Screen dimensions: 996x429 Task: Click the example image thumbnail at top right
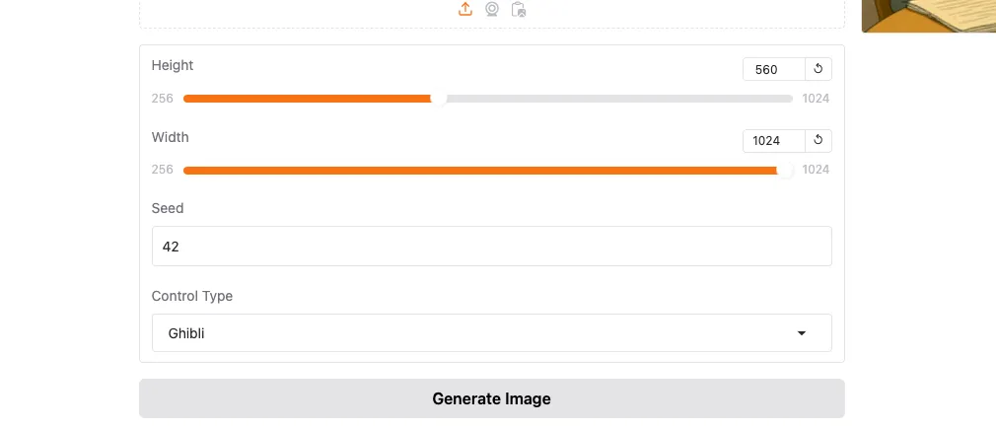click(929, 15)
